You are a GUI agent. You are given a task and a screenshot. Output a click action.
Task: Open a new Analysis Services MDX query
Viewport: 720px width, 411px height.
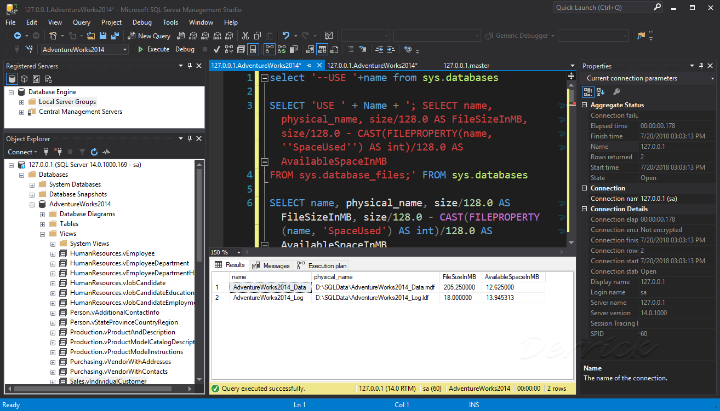(x=193, y=36)
